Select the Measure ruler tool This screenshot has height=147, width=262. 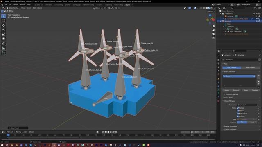(4, 48)
